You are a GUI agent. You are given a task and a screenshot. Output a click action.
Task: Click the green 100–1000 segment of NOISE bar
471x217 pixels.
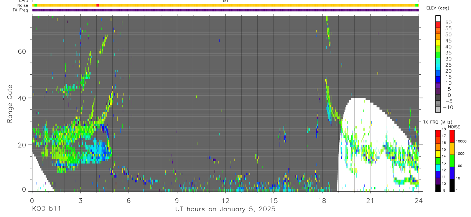pyautogui.click(x=453, y=160)
